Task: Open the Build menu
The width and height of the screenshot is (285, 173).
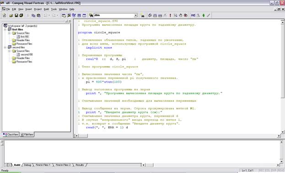Action: [46, 9]
